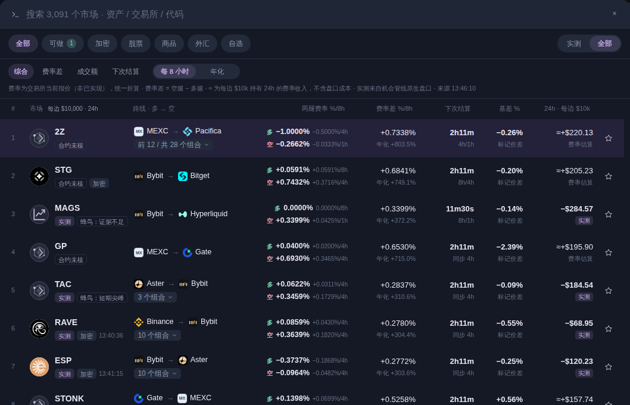
Task: Click 下次结算 column header
Action: click(x=458, y=108)
